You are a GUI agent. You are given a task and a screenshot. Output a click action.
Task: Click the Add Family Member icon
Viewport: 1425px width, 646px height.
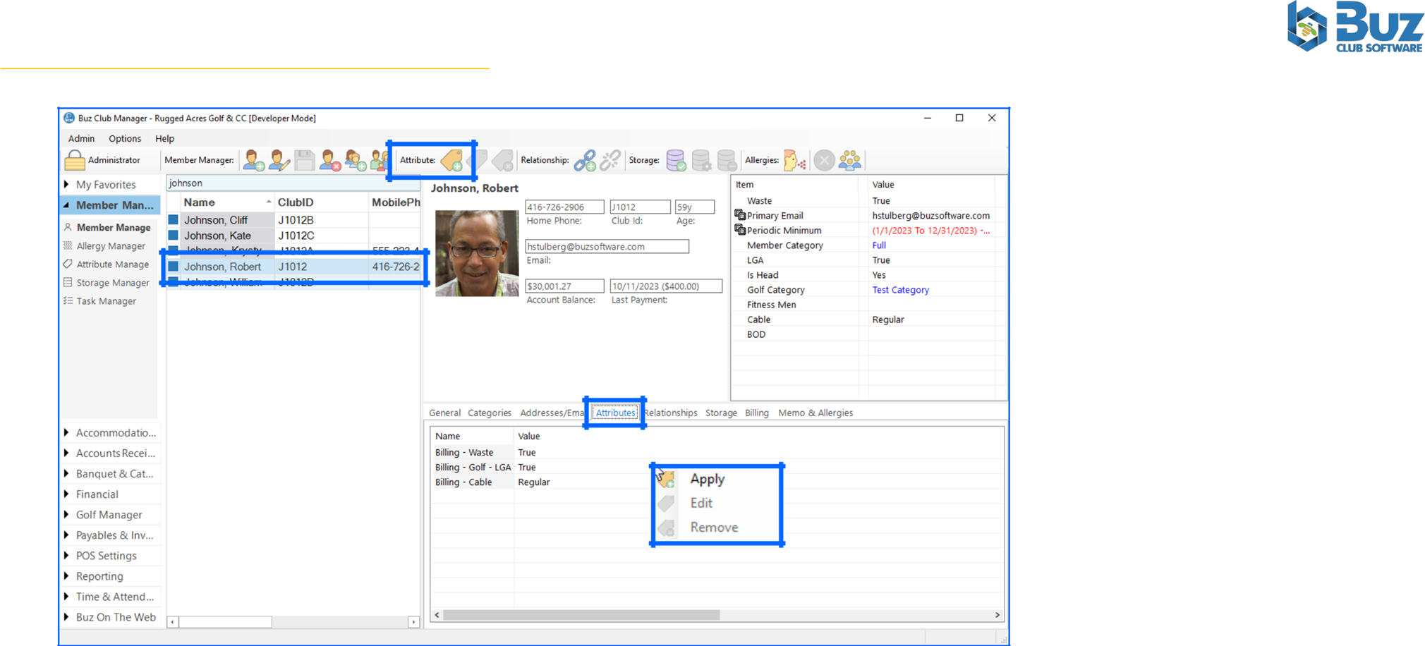pyautogui.click(x=355, y=160)
